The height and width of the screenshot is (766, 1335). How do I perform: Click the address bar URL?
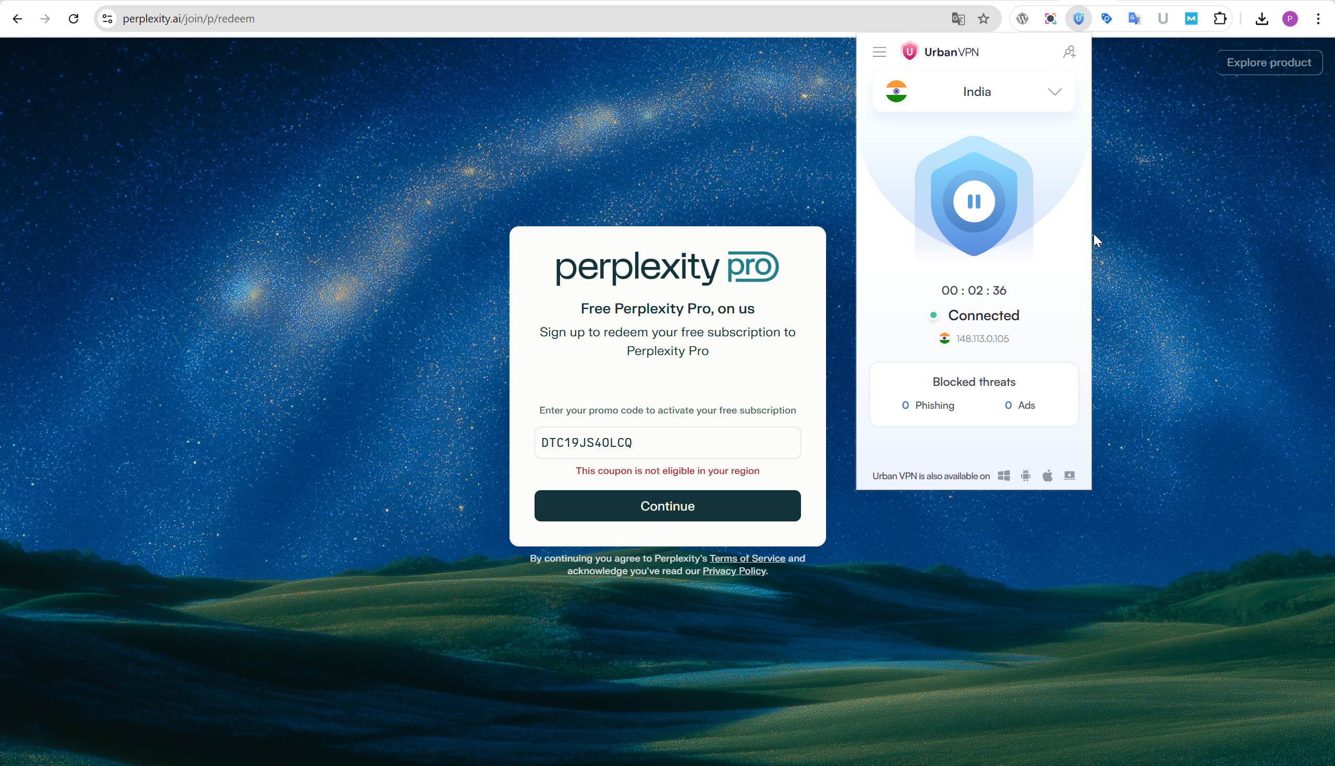(x=189, y=19)
